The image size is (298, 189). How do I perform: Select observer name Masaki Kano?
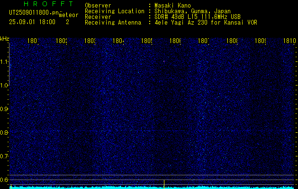click(x=173, y=6)
